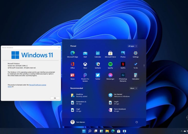
Task: Start the Solitaire game
Action: click(x=98, y=65)
